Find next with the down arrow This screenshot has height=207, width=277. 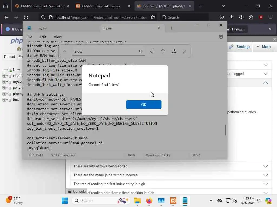[152, 51]
